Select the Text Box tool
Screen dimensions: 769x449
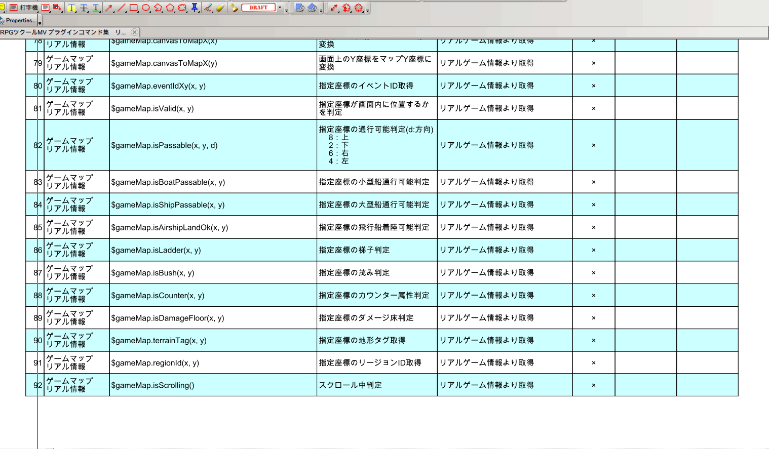click(x=46, y=8)
